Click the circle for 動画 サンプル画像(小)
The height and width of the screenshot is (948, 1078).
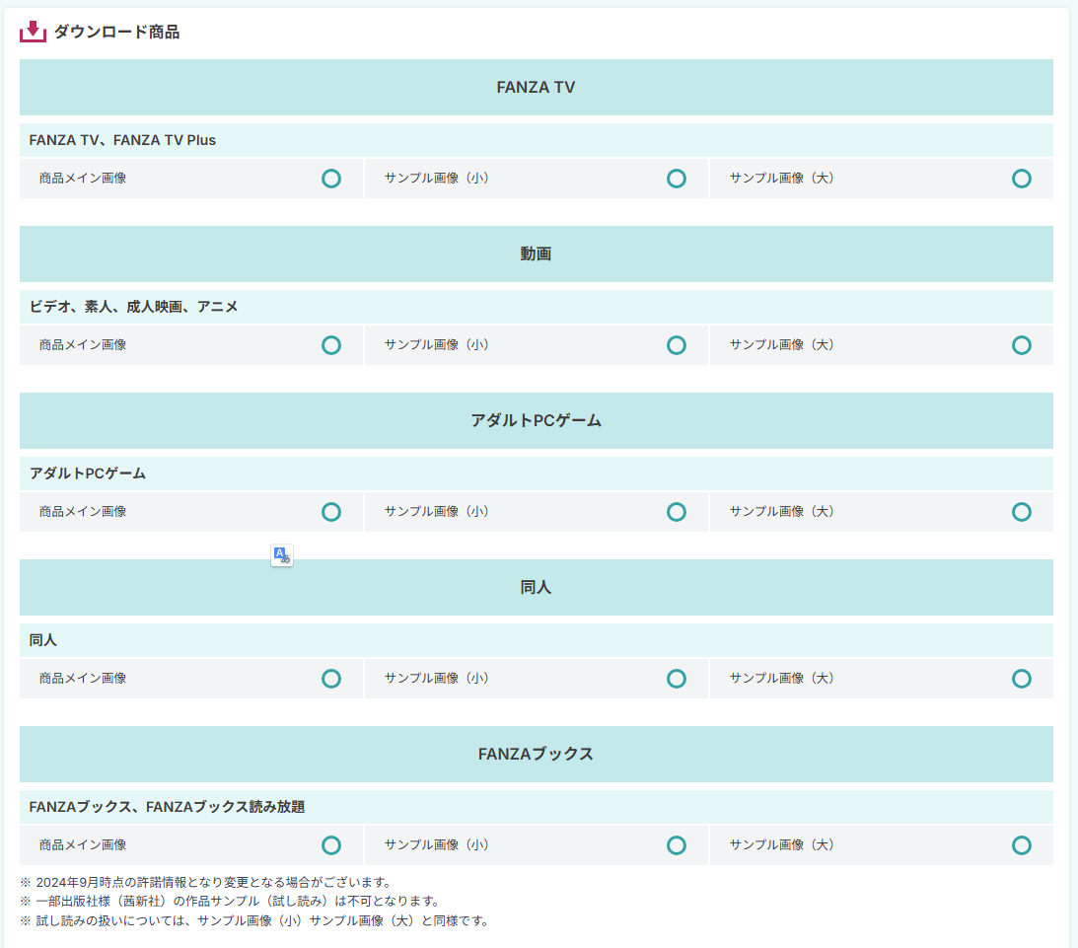(676, 345)
